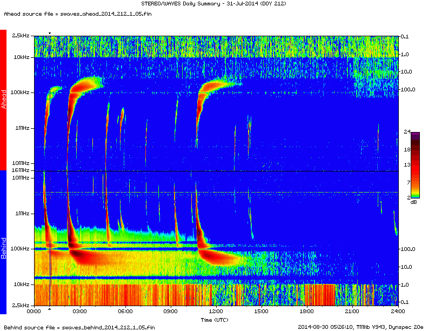Click the 00:00 time axis label
Viewport: 428px width, 331px height.
34,312
